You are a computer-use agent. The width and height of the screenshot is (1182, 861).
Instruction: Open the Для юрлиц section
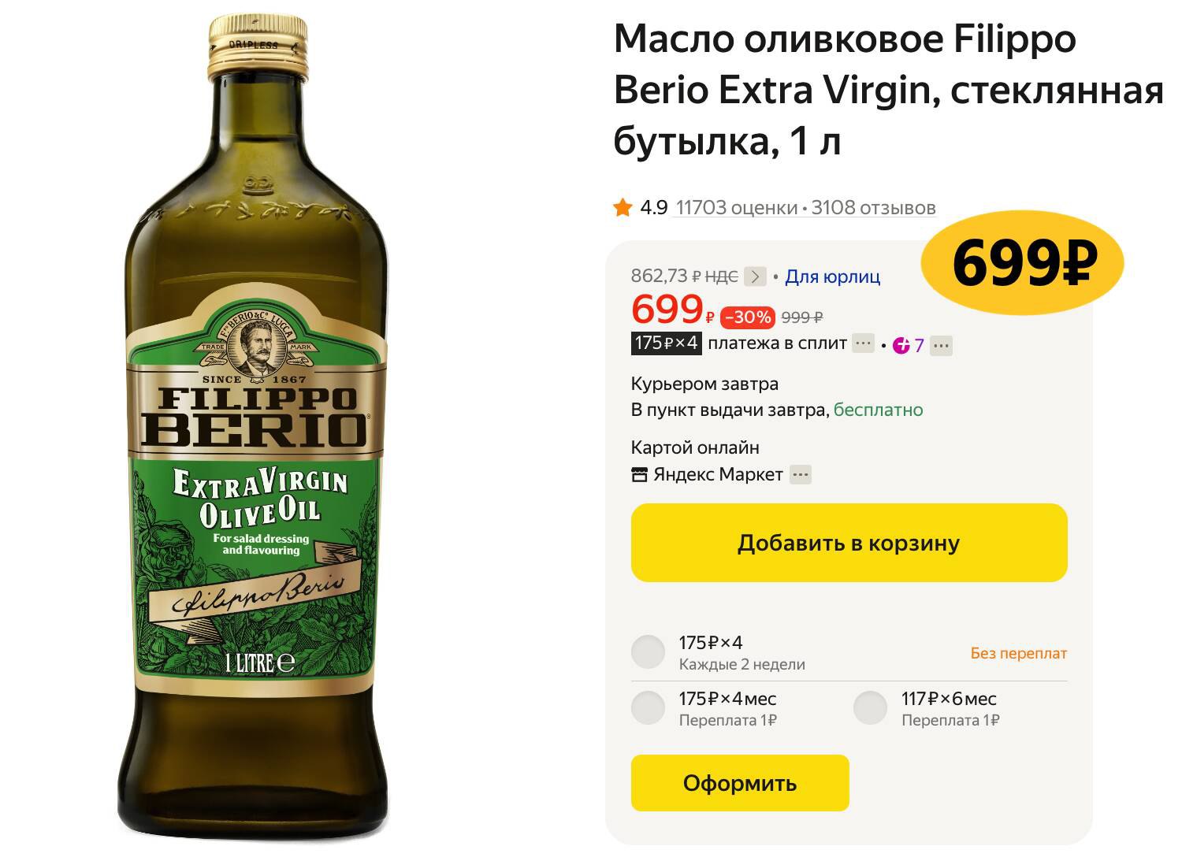click(833, 276)
